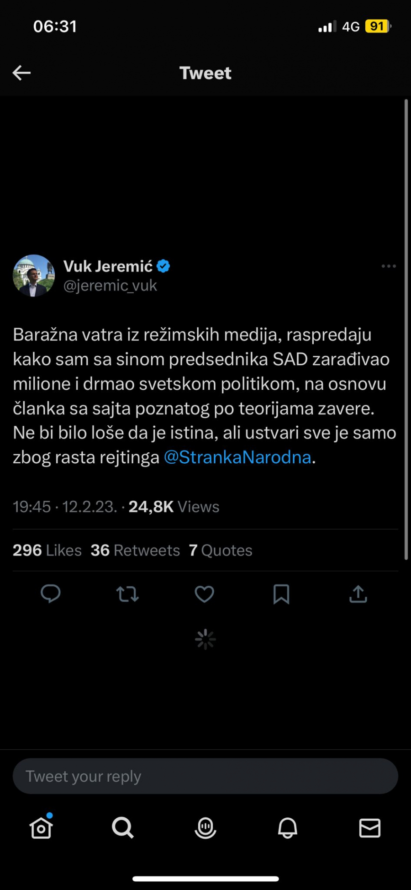Bookmark this tweet
Viewport: 411px width, 890px height.
281,594
